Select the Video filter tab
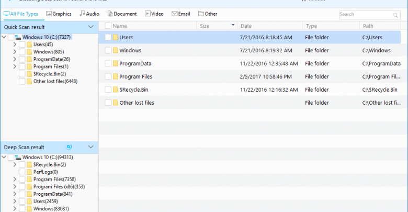408x212 pixels. (154, 14)
